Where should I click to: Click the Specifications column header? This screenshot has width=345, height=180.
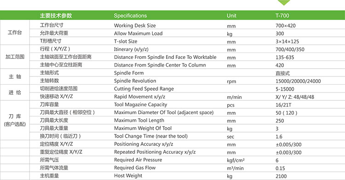click(x=130, y=16)
